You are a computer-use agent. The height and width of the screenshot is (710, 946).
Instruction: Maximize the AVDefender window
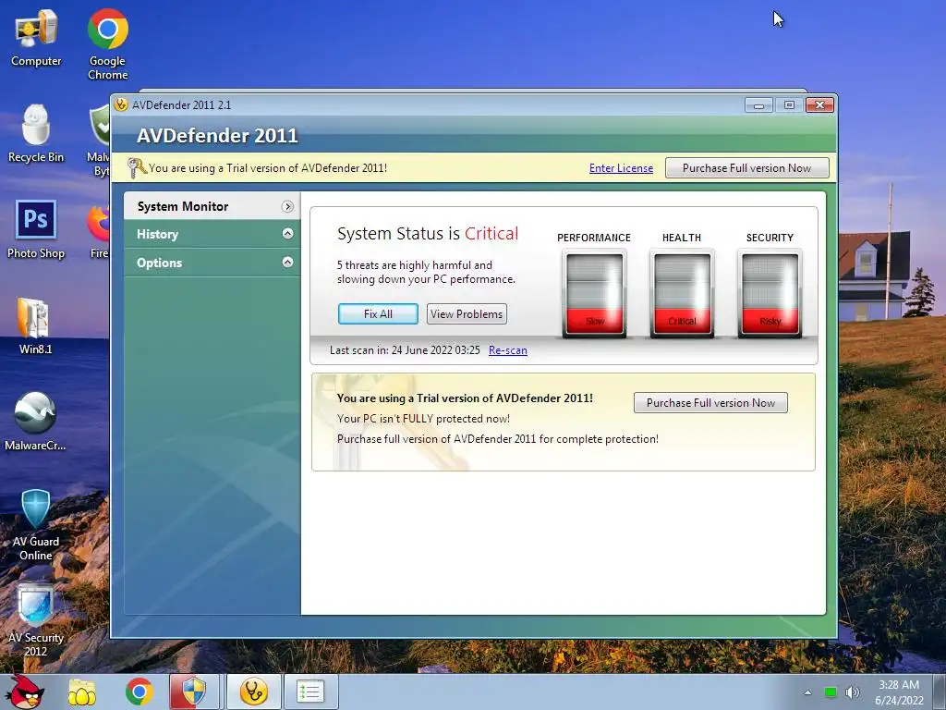[789, 105]
